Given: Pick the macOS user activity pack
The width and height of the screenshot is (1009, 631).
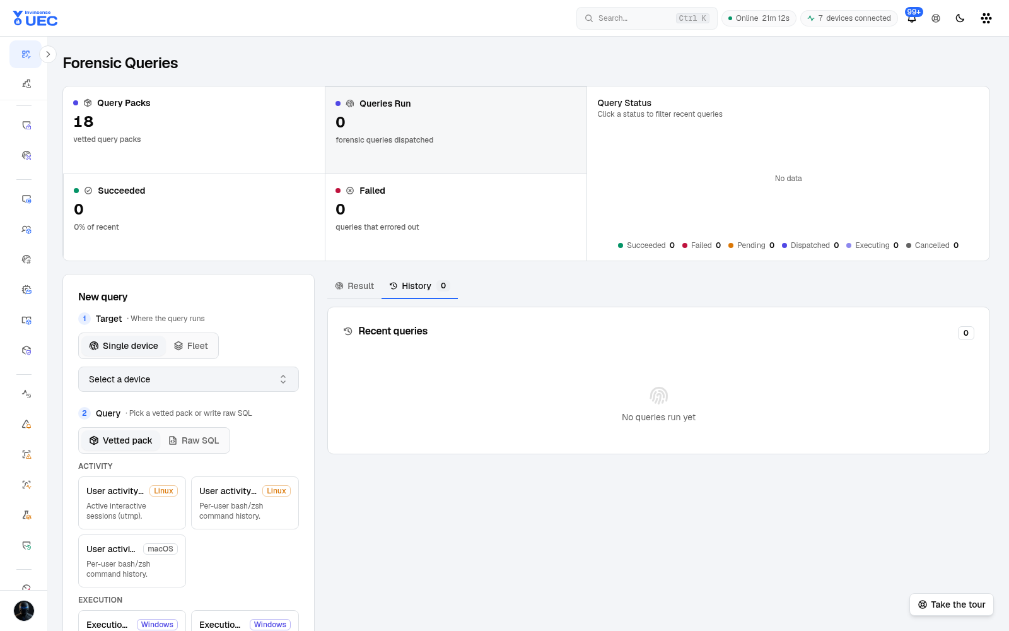Looking at the screenshot, I should [132, 561].
